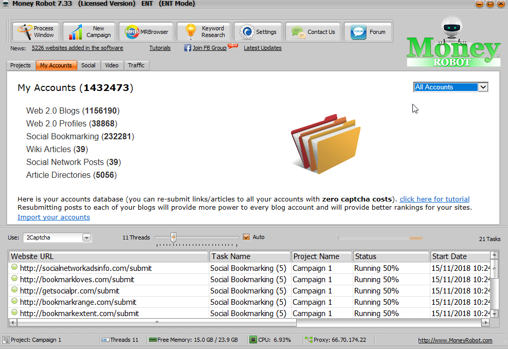Sort by Task Name column header
This screenshot has width=508, height=349.
click(x=250, y=256)
